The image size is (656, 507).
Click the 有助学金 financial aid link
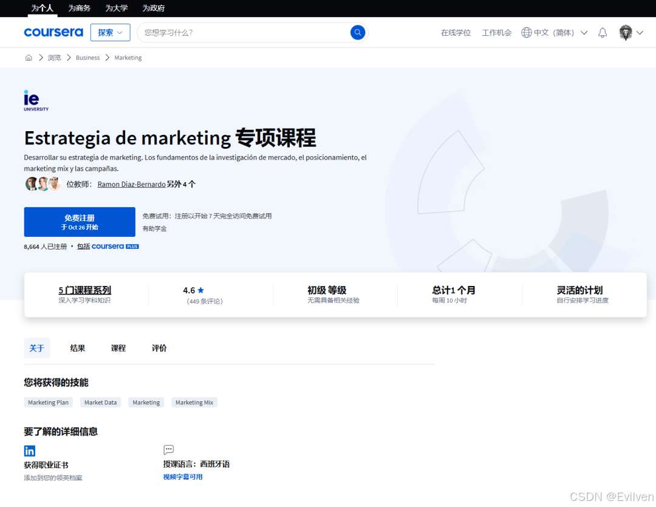coord(154,228)
